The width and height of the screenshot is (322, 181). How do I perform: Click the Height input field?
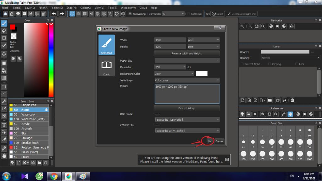coord(170,47)
